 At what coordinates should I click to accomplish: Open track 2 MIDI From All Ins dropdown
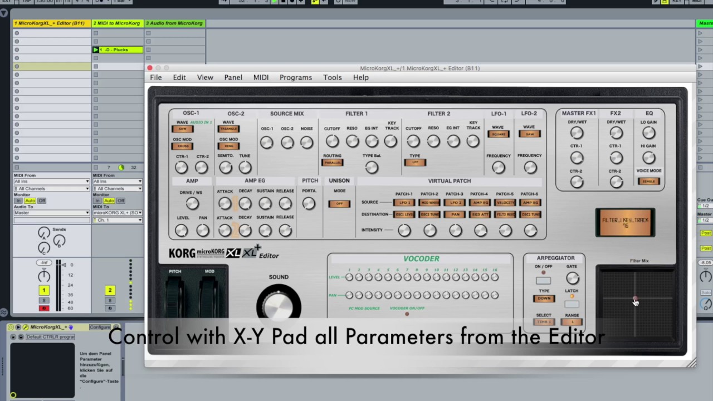click(118, 182)
